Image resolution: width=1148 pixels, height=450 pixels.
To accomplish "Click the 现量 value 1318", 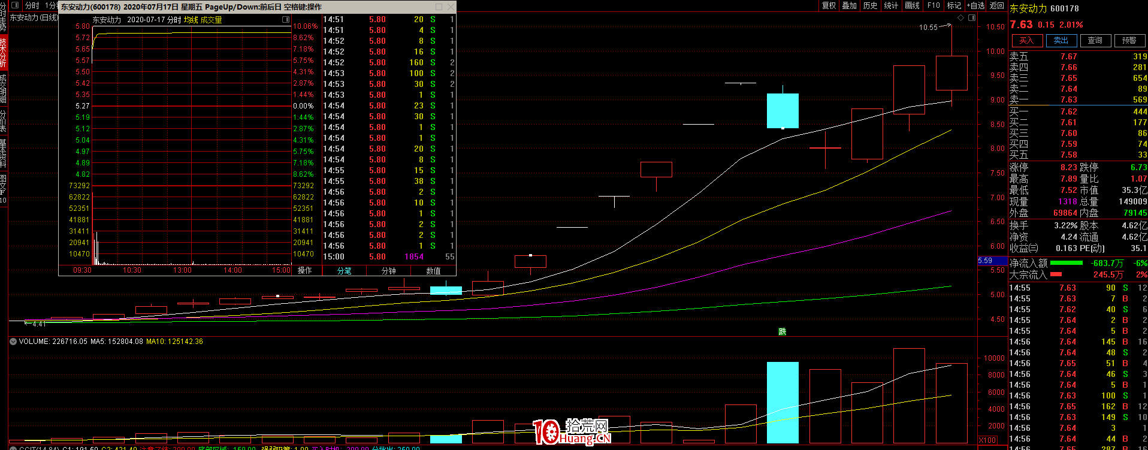I will pyautogui.click(x=1068, y=202).
